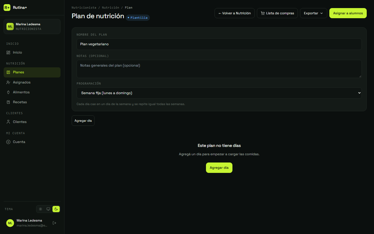374x234 pixels.
Task: Click Nutrición breadcrumb link
Action: 111,8
